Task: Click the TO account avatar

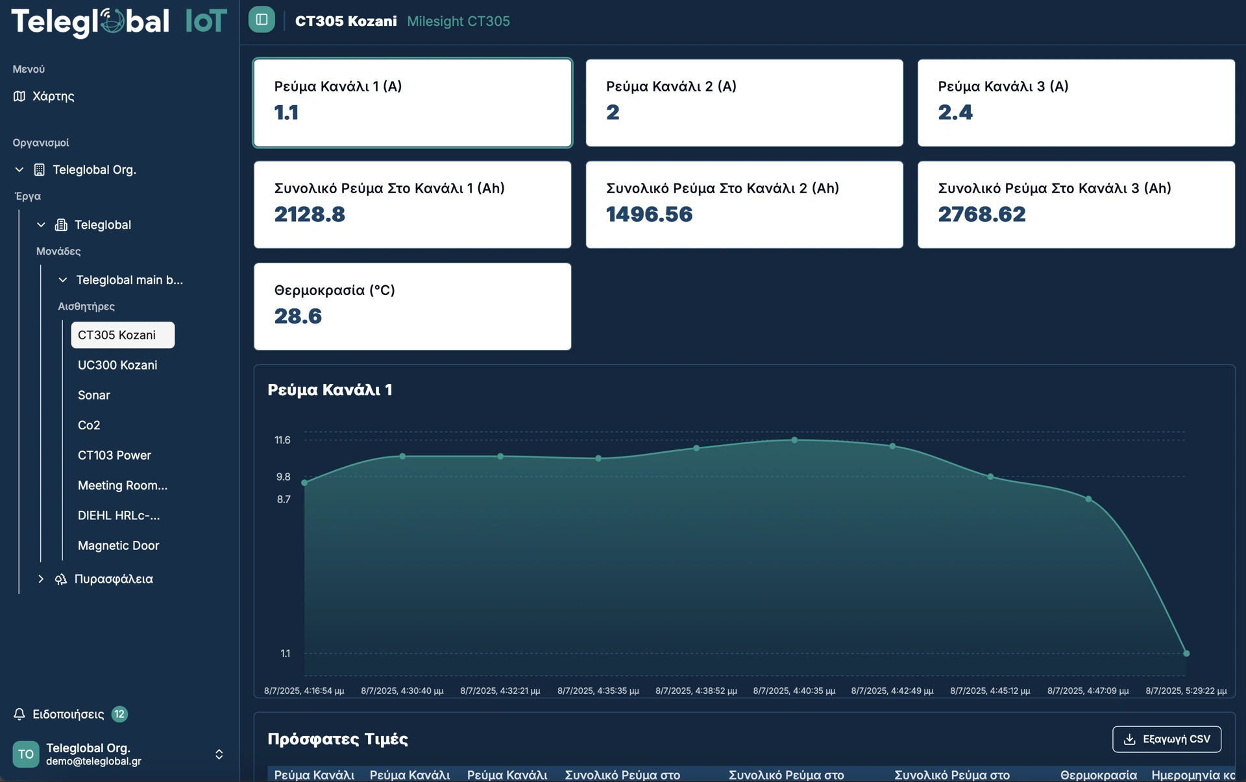Action: 26,754
